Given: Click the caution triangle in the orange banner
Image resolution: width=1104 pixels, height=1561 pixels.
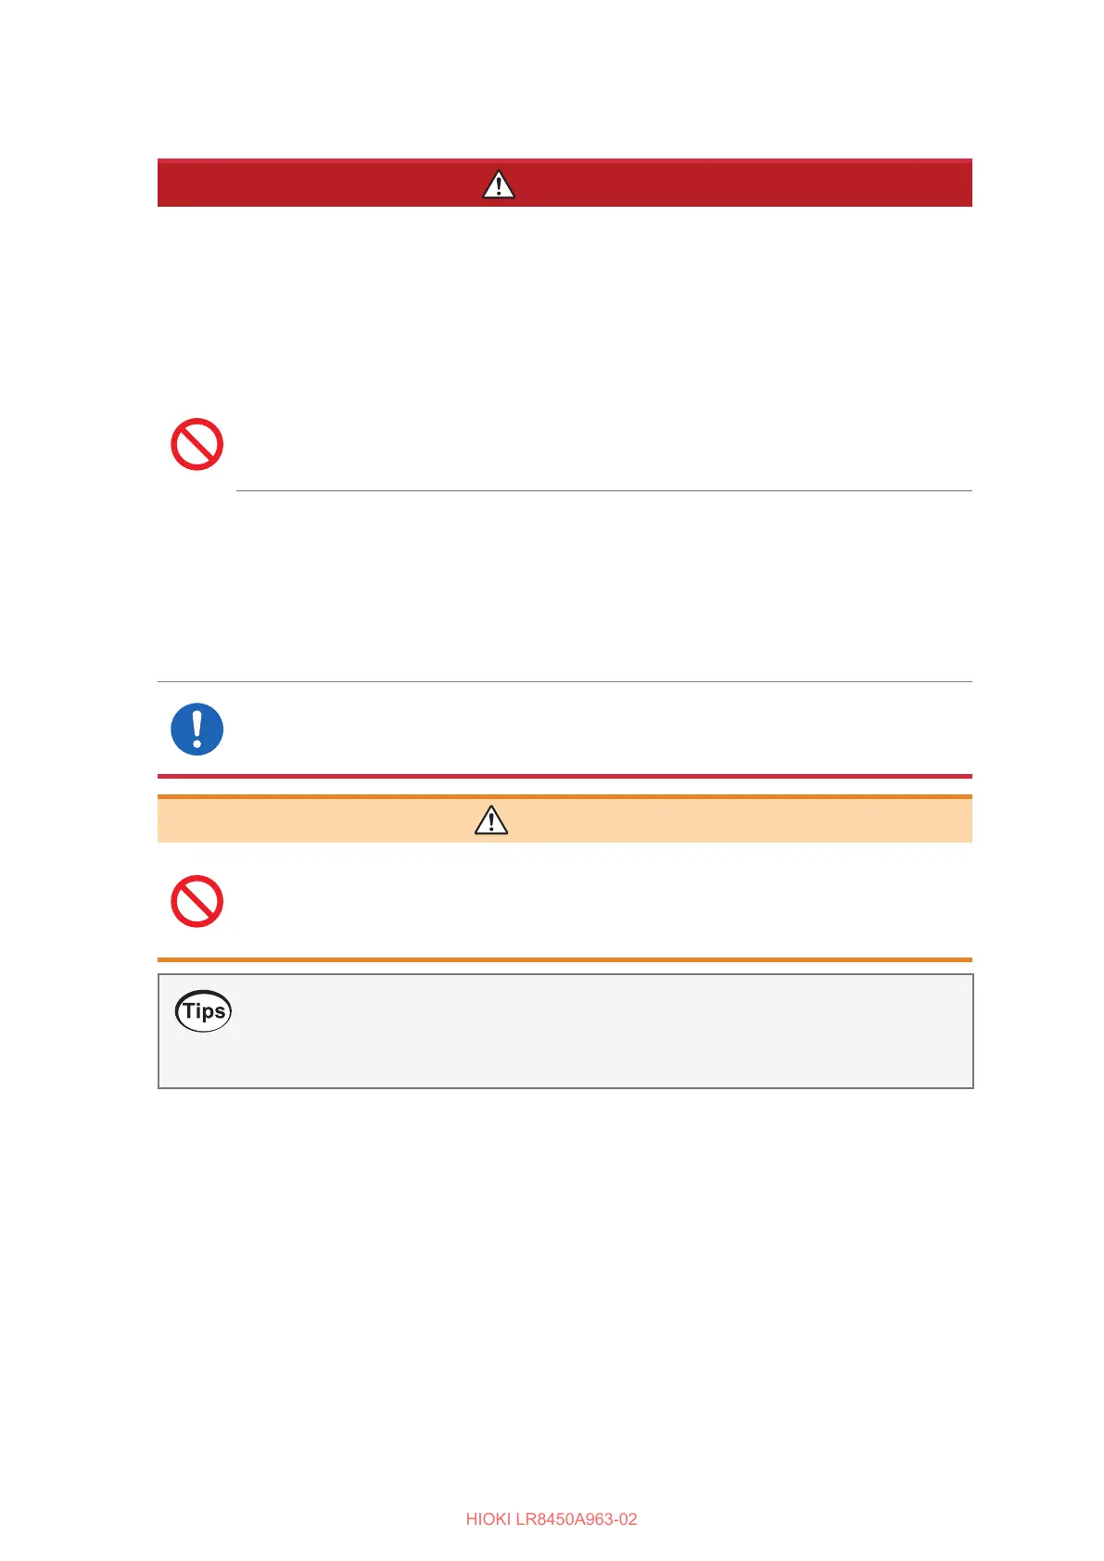Looking at the screenshot, I should (x=490, y=820).
